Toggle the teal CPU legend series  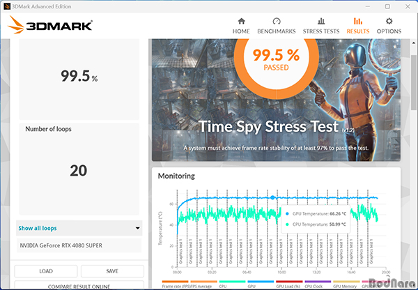pos(233,284)
